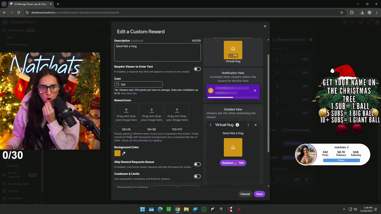Open the Chrome profile avatar
The width and height of the screenshot is (381, 214).
(369, 12)
